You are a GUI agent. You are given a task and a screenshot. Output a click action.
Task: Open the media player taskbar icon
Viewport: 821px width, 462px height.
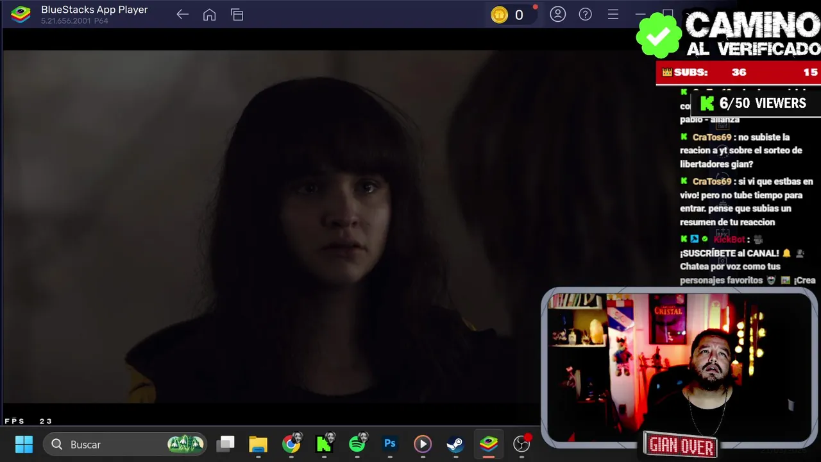[423, 444]
